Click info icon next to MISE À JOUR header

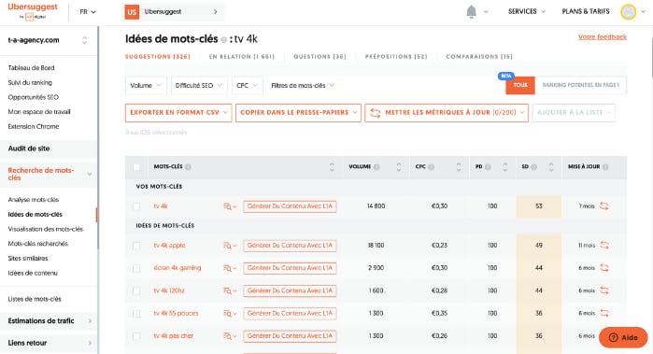pos(605,167)
